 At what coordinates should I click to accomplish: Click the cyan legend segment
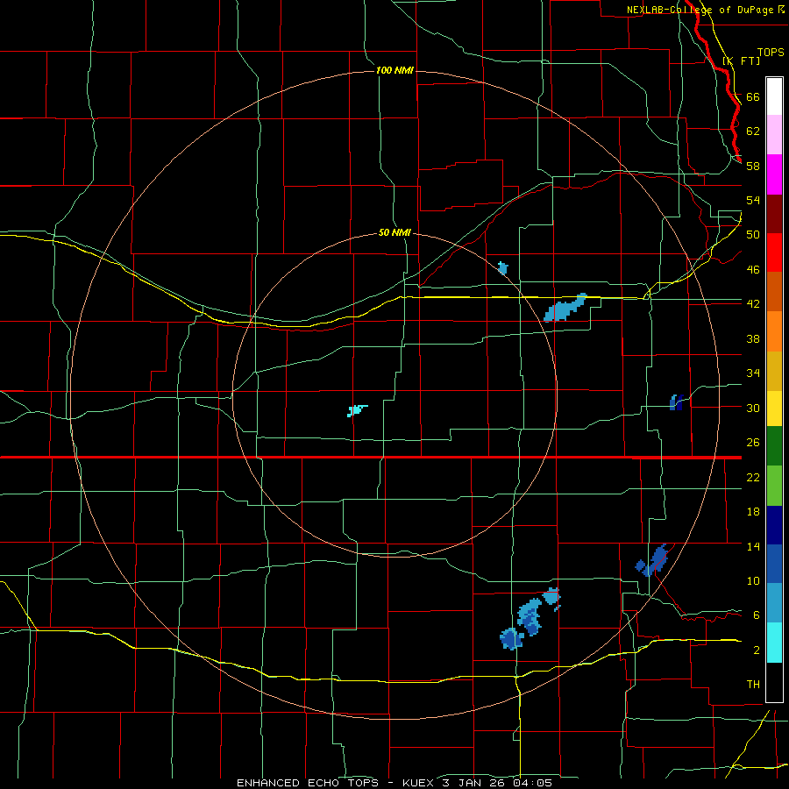pyautogui.click(x=774, y=643)
